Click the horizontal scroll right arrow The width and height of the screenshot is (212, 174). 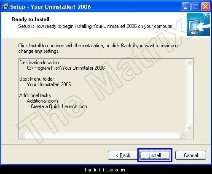182,135
